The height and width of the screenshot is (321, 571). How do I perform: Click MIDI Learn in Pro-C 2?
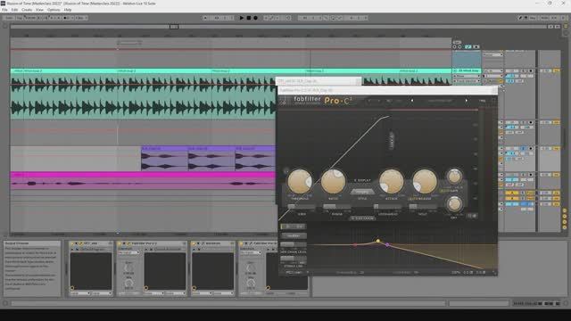[293, 272]
